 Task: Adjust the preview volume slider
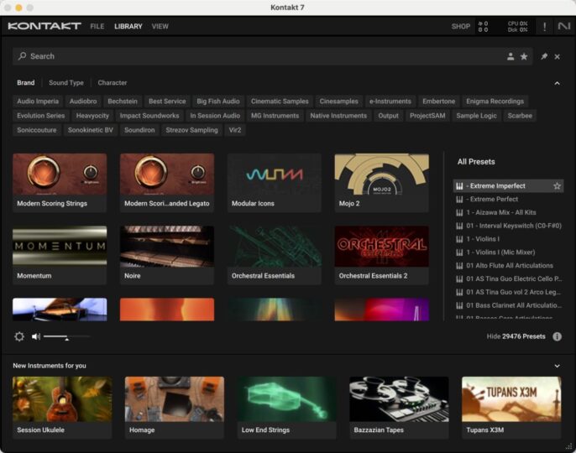66,336
